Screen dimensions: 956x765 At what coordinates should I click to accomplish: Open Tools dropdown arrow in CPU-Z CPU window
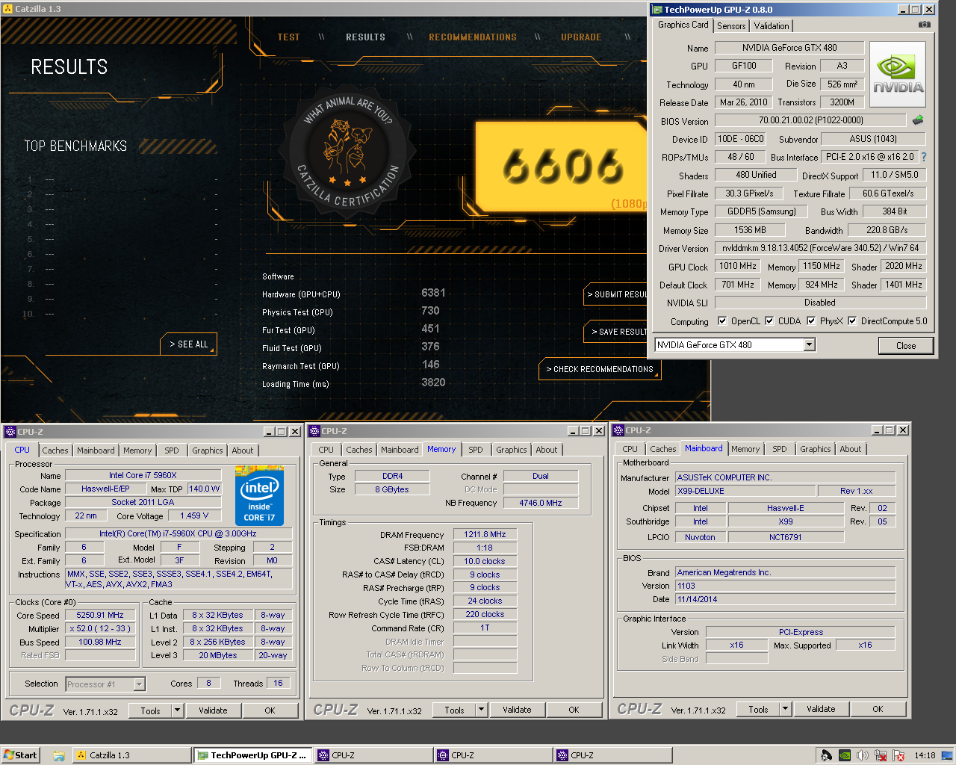[177, 710]
